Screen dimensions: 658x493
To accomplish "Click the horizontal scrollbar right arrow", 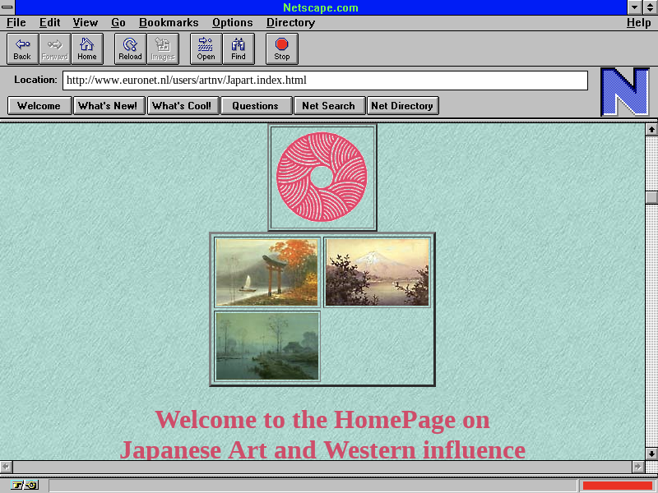I will click(x=637, y=466).
